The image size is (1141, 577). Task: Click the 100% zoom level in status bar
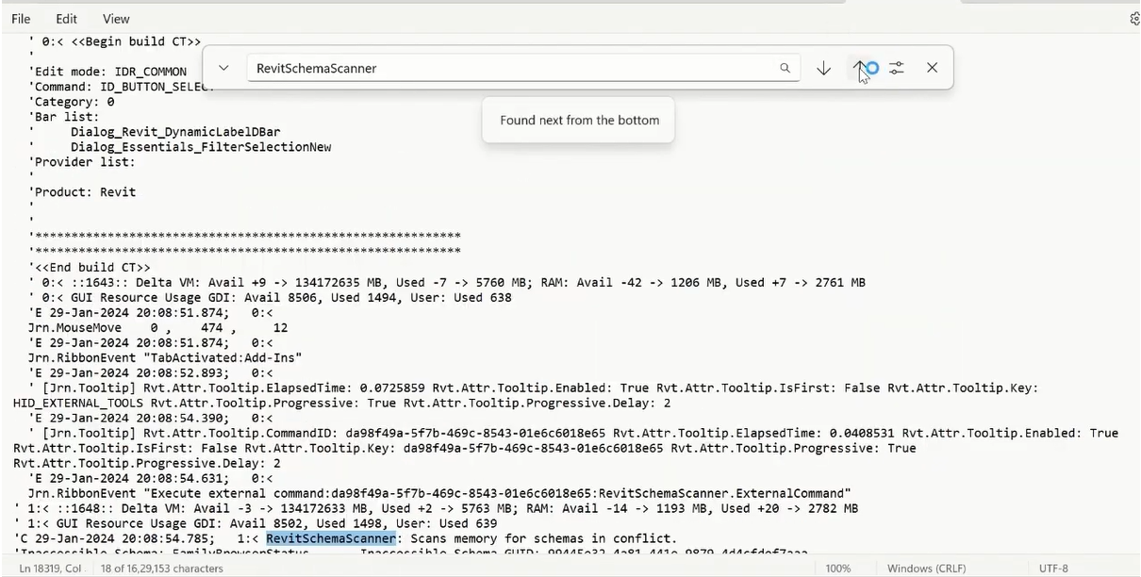tap(838, 569)
